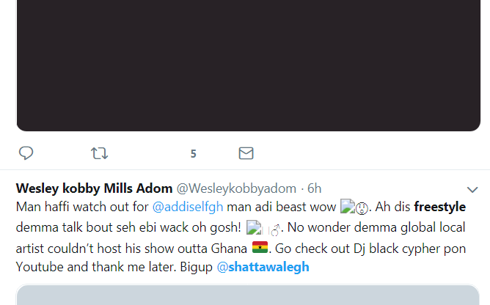This screenshot has width=490, height=305.
Task: Click the like count showing 5
Action: (193, 153)
